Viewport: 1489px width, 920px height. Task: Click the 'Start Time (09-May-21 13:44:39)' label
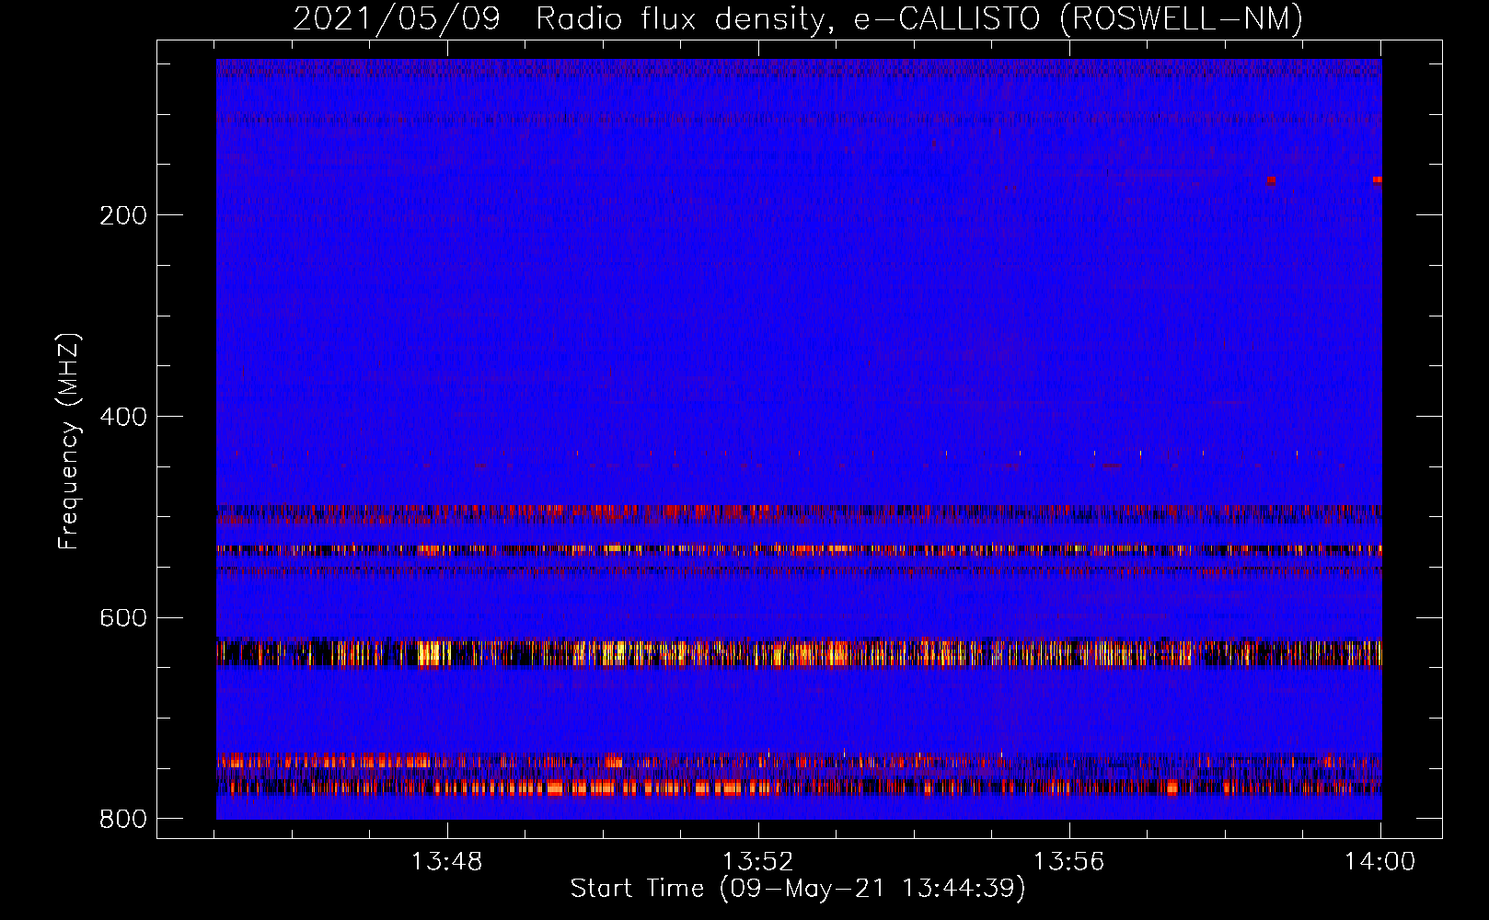click(798, 889)
